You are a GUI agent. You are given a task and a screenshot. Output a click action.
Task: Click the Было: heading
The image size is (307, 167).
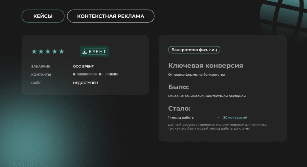coord(179,87)
